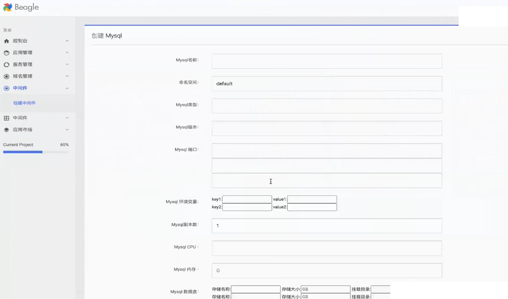The image size is (508, 299).
Task: Click the Current Project label
Action: pos(18,145)
